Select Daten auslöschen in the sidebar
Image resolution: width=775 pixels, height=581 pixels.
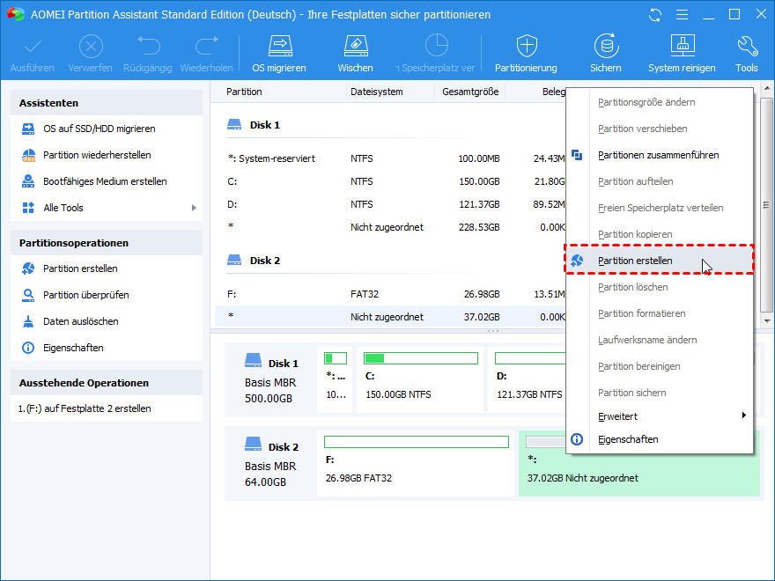(80, 321)
